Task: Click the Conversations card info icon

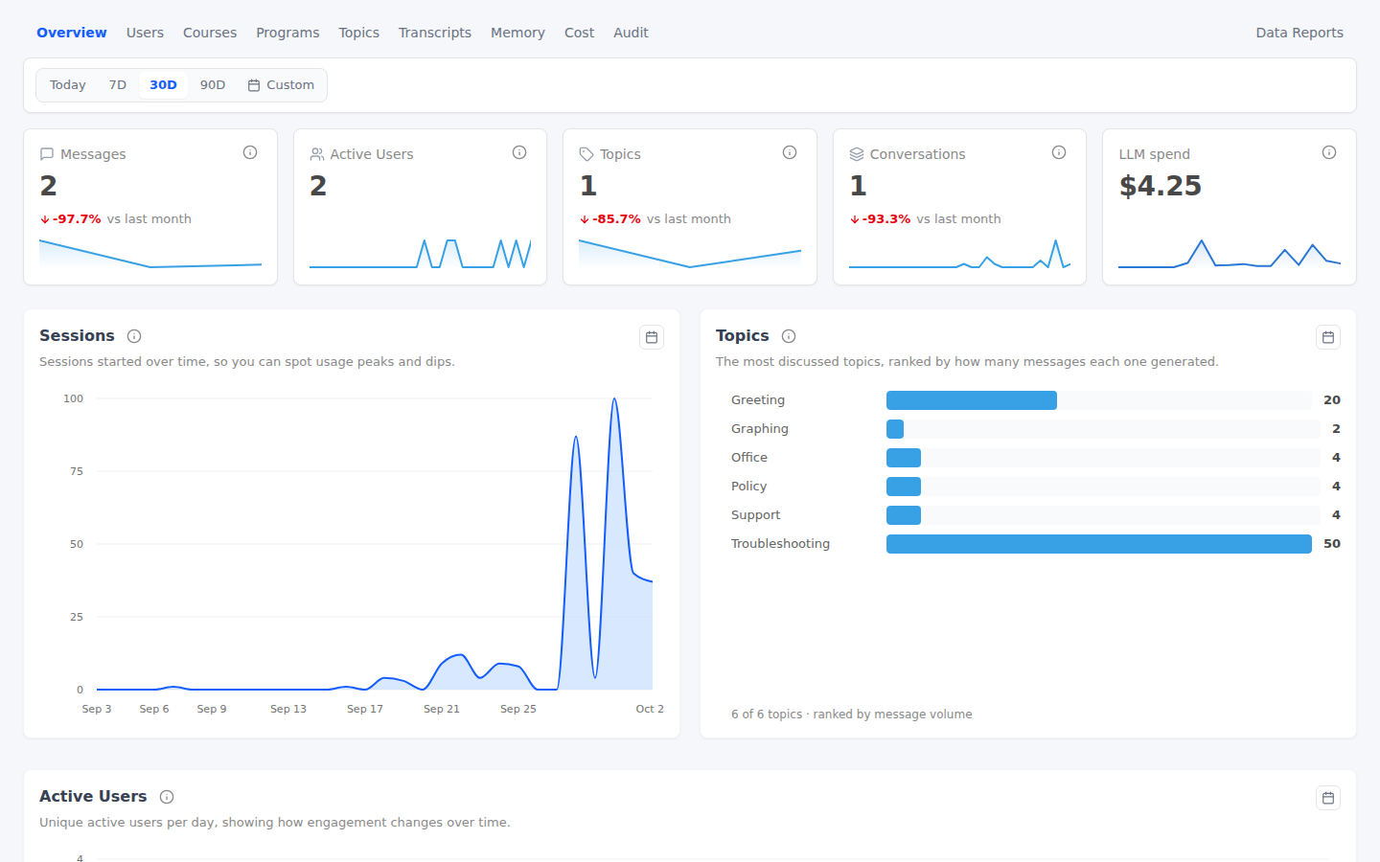Action: coord(1059,152)
